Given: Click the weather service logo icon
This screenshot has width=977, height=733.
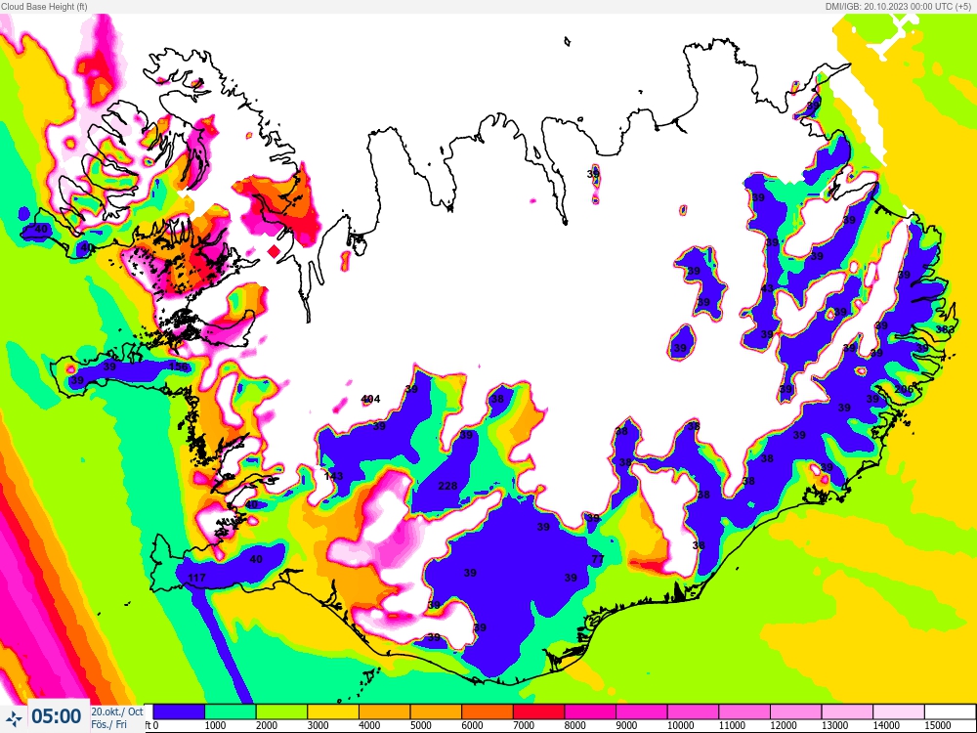Looking at the screenshot, I should point(13,717).
